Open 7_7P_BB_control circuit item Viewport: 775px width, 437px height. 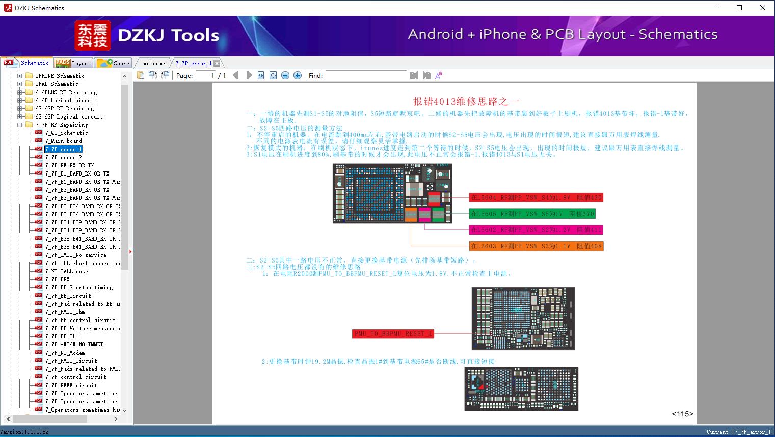click(x=80, y=320)
